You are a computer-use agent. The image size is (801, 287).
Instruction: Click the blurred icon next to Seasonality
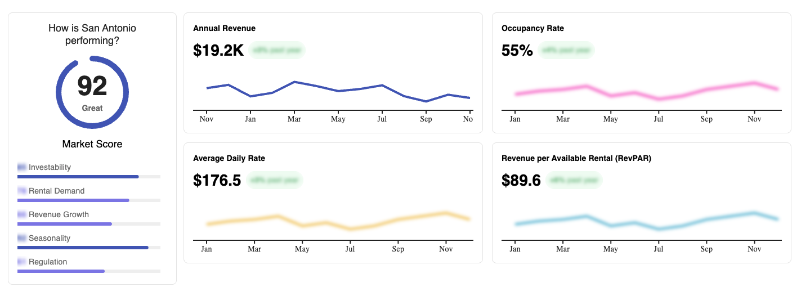[x=22, y=238]
